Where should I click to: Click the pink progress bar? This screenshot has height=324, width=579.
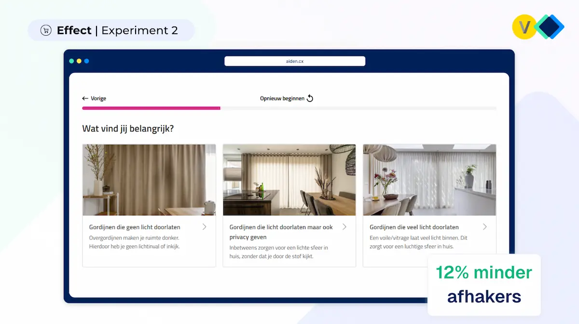point(152,108)
